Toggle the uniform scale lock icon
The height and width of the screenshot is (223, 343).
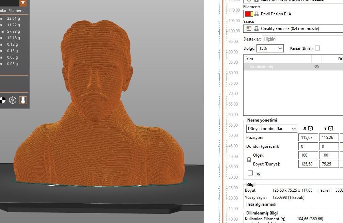click(x=249, y=160)
